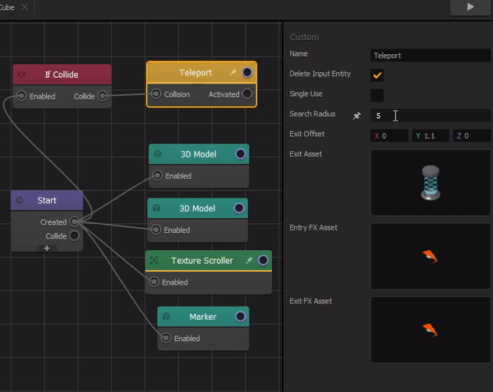Click the Delete Input Entity label
Viewport: 493px width, 392px height.
pyautogui.click(x=320, y=74)
